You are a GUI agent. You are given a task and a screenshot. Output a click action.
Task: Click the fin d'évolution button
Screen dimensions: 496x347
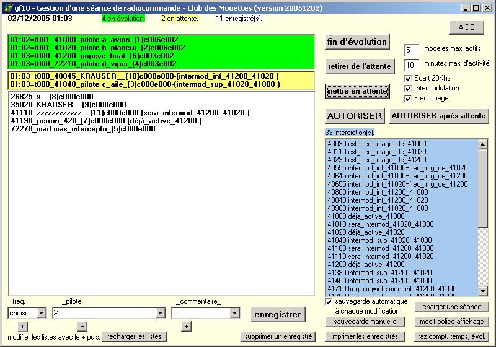click(x=357, y=42)
